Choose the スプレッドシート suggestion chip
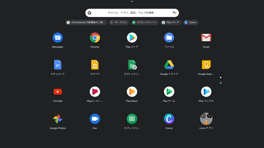 (x=145, y=23)
